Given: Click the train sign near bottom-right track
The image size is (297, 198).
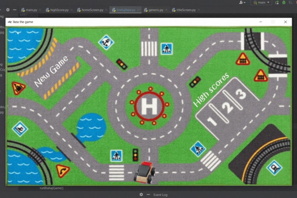Looking at the screenshot, I should tap(274, 167).
